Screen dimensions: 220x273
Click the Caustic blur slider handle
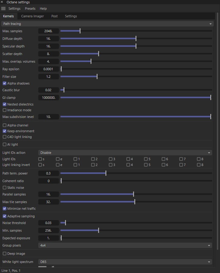[x=64, y=90]
